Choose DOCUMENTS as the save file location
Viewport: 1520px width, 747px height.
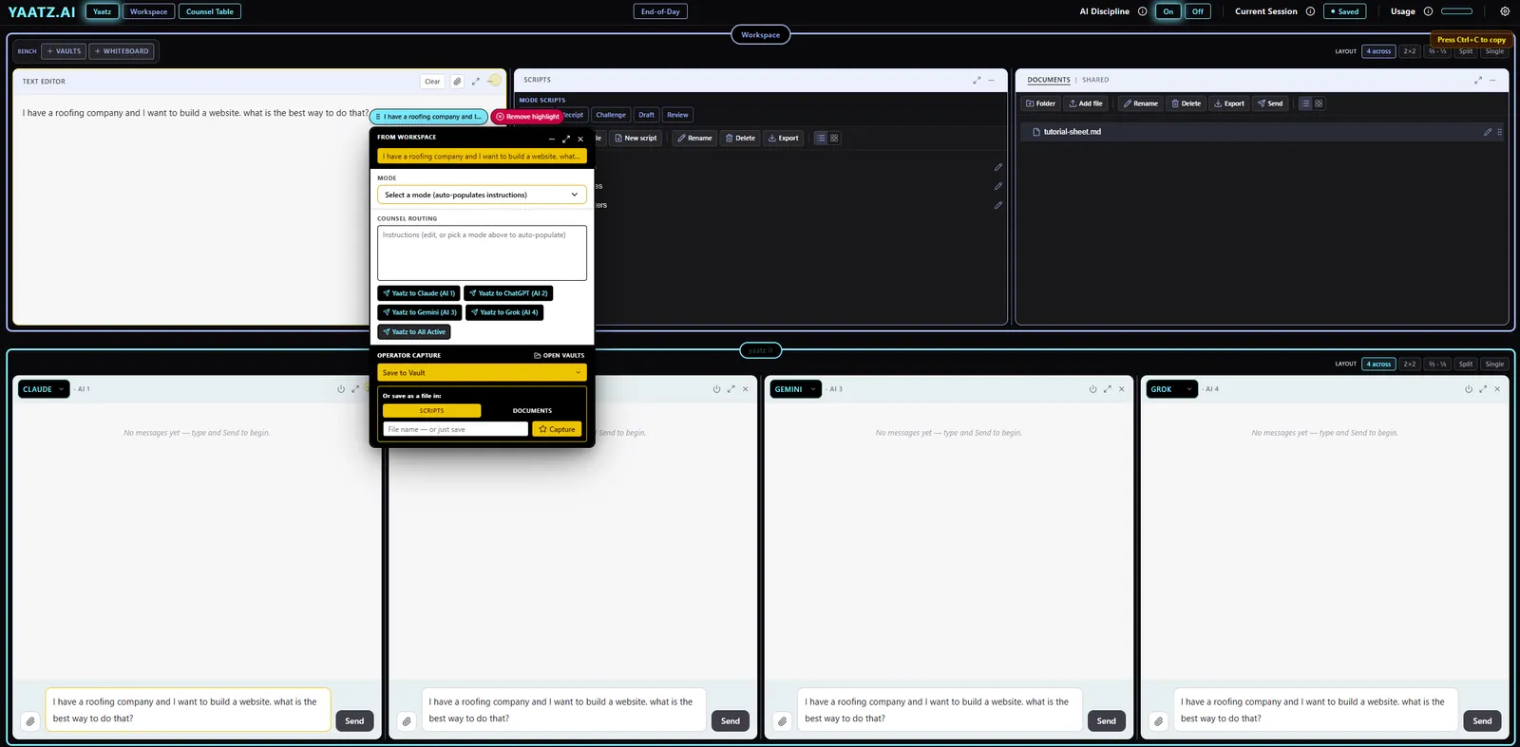click(x=532, y=411)
